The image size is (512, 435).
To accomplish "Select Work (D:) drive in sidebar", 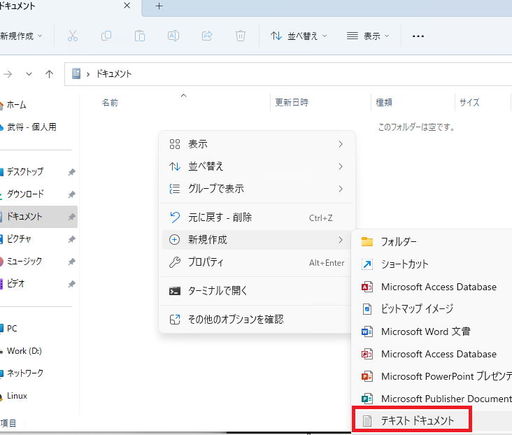I will [x=24, y=350].
